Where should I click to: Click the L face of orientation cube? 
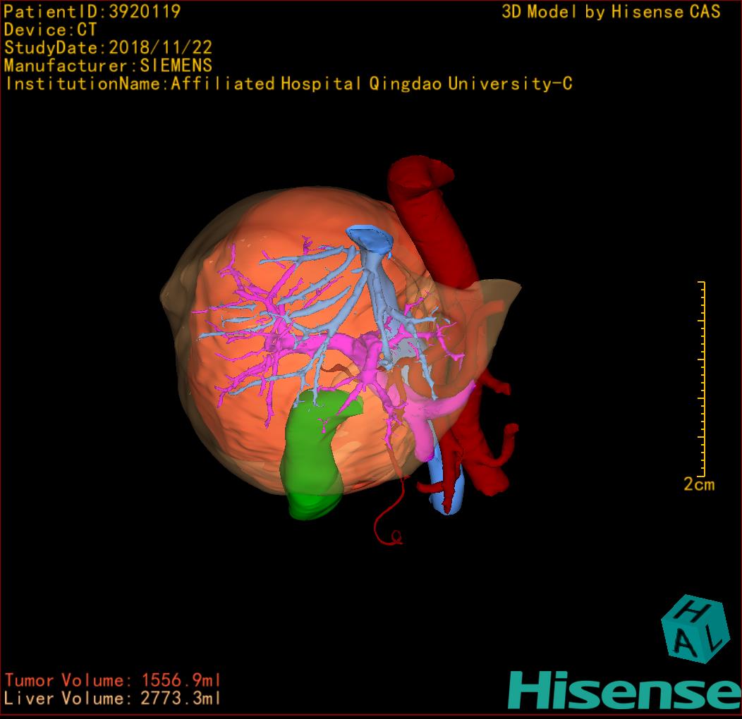712,638
